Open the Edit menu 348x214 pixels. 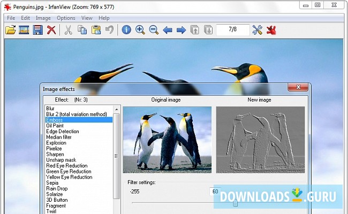click(26, 18)
